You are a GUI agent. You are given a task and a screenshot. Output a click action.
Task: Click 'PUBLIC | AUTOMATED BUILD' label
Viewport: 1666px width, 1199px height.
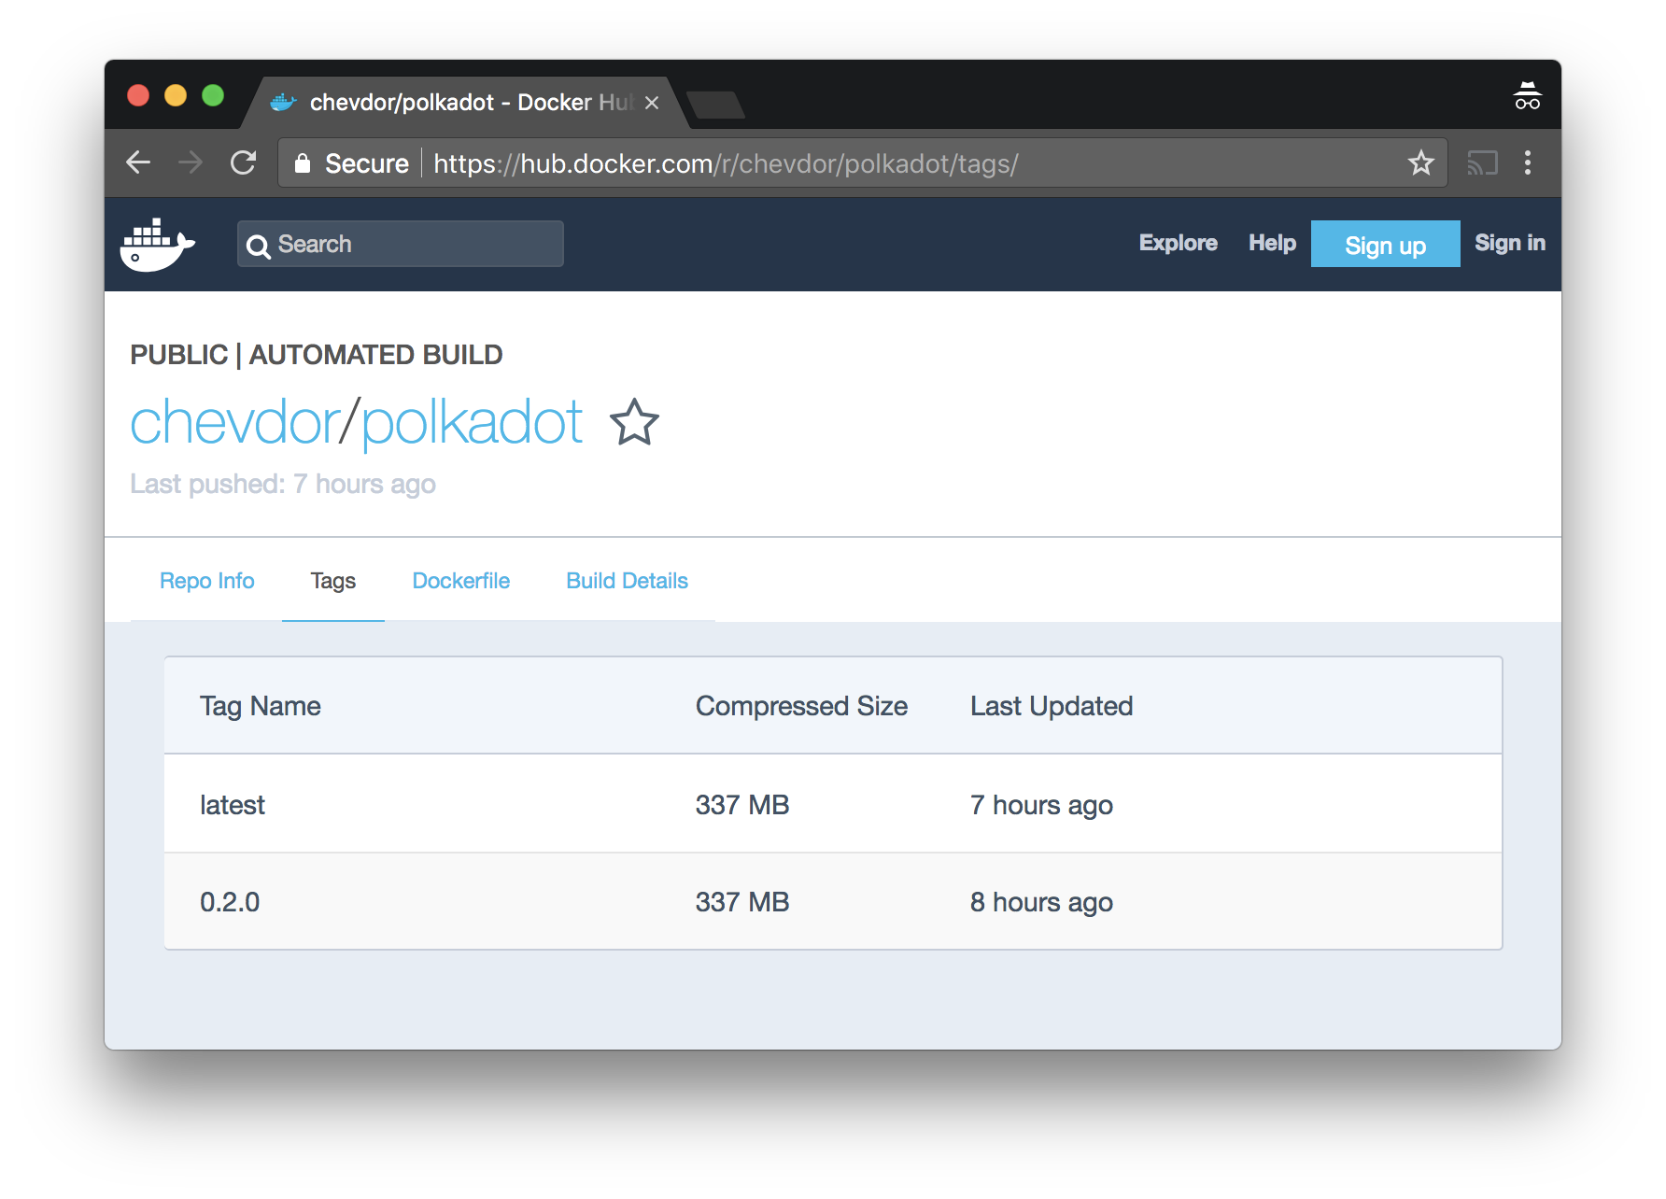pyautogui.click(x=317, y=355)
